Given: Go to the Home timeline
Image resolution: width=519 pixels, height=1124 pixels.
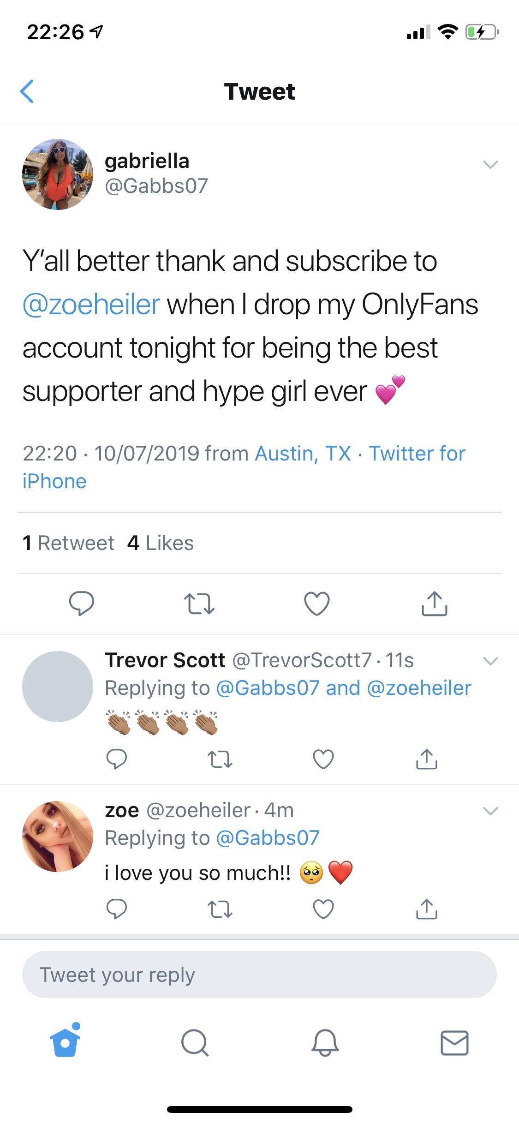Looking at the screenshot, I should (x=65, y=1044).
